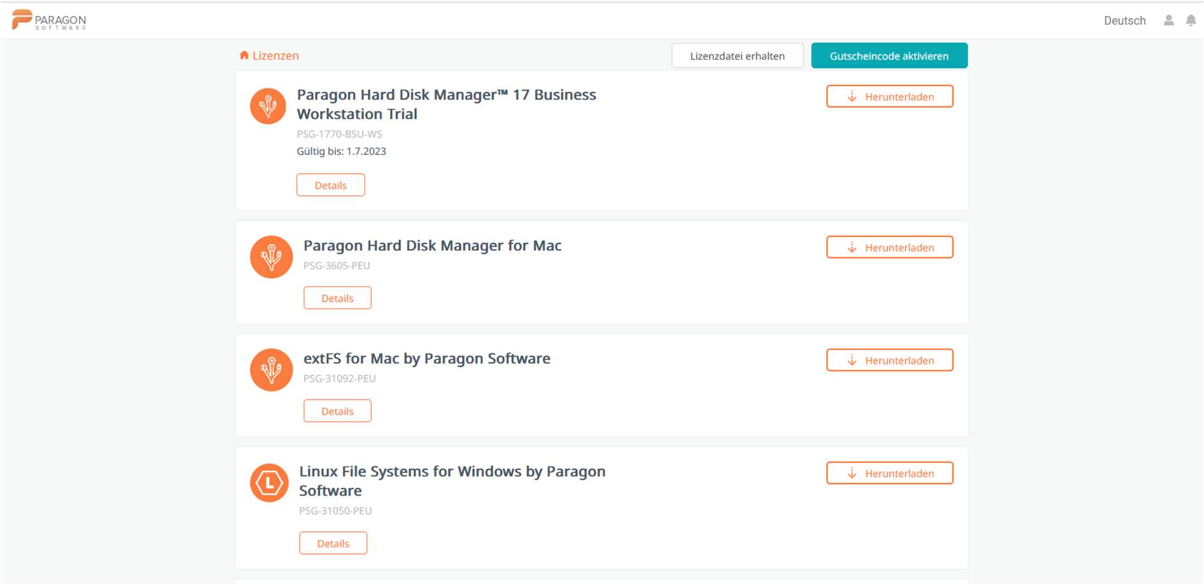Screen dimensions: 1204x584
Task: Click Hard Disk Manager for Mac product icon
Action: click(271, 257)
